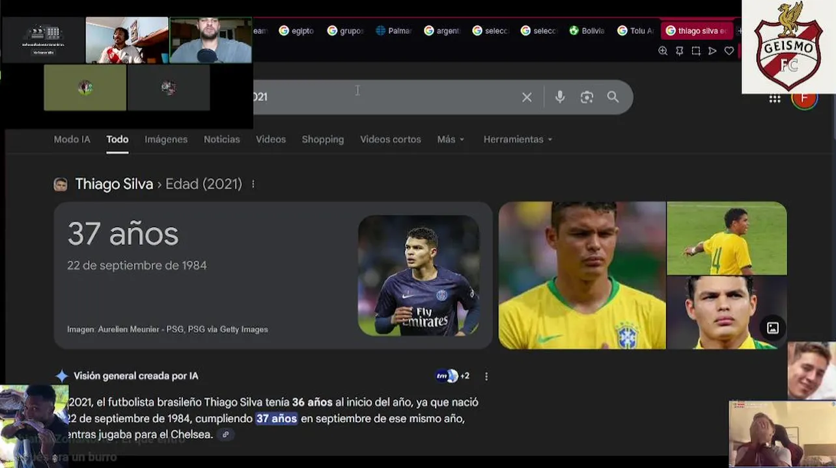Open the +2 sources chip
This screenshot has height=468, width=836.
tap(453, 376)
